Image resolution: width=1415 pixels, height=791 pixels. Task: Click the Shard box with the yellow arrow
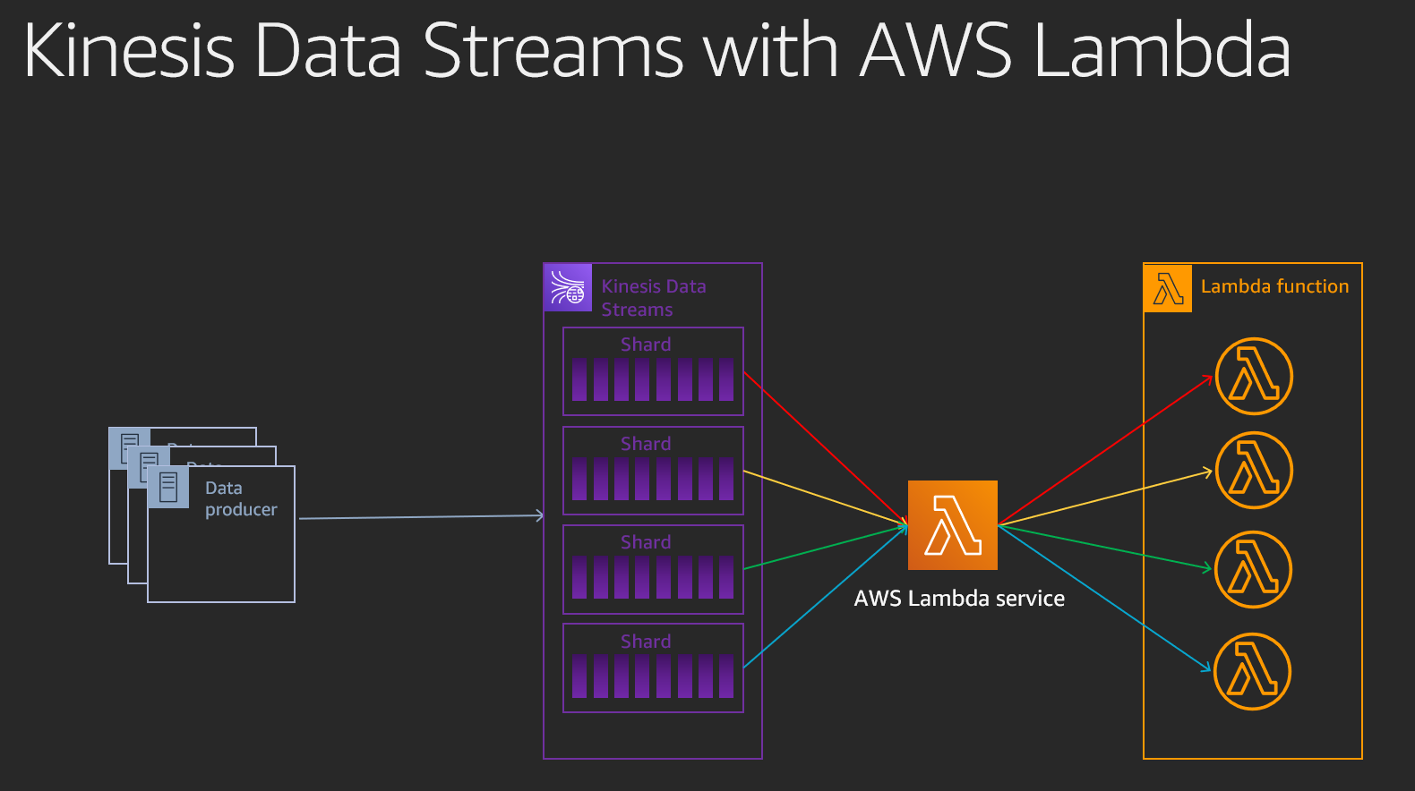pyautogui.click(x=653, y=471)
